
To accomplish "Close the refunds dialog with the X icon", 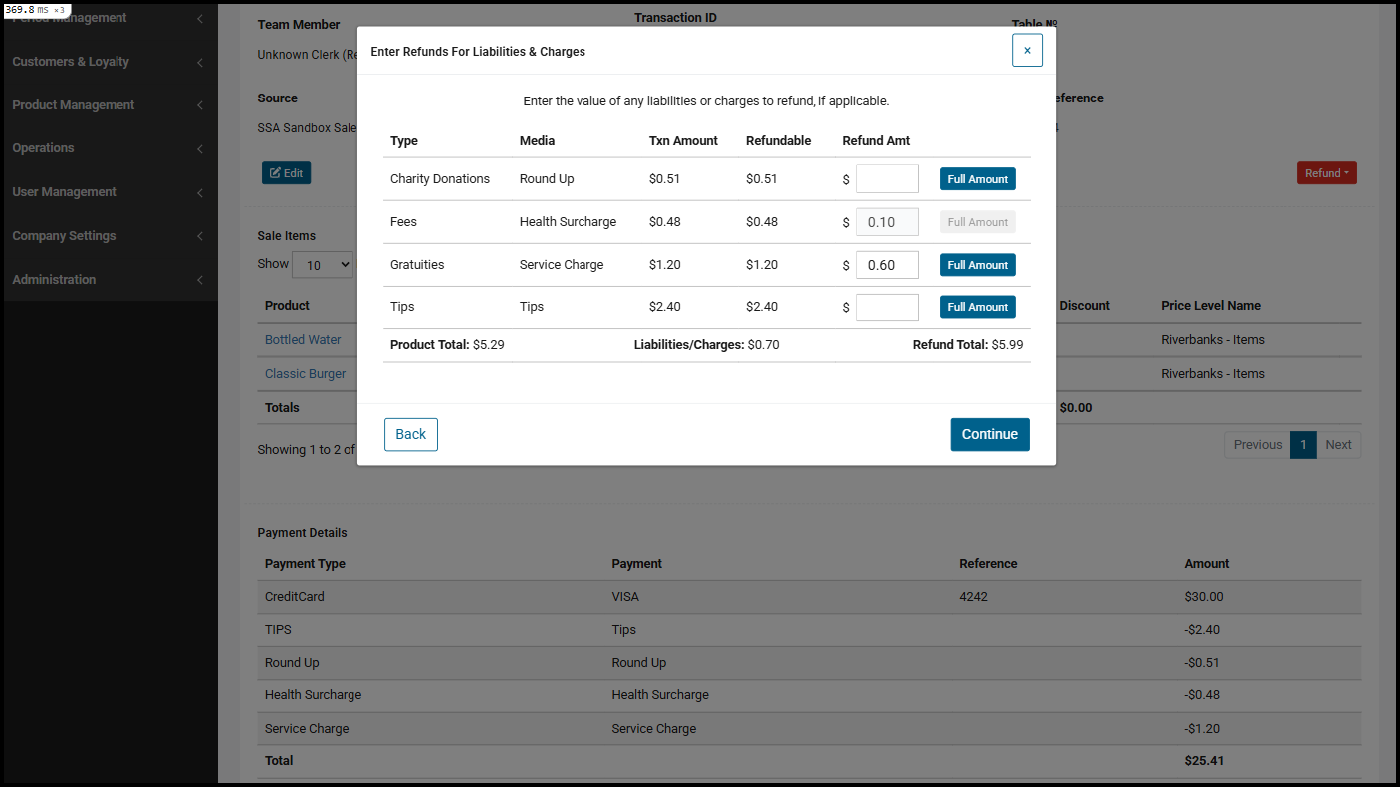I will (x=1027, y=50).
